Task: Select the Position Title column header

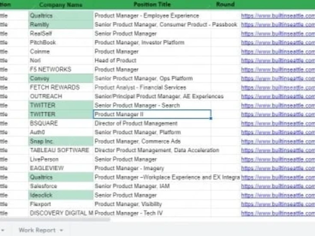Action: point(152,4)
